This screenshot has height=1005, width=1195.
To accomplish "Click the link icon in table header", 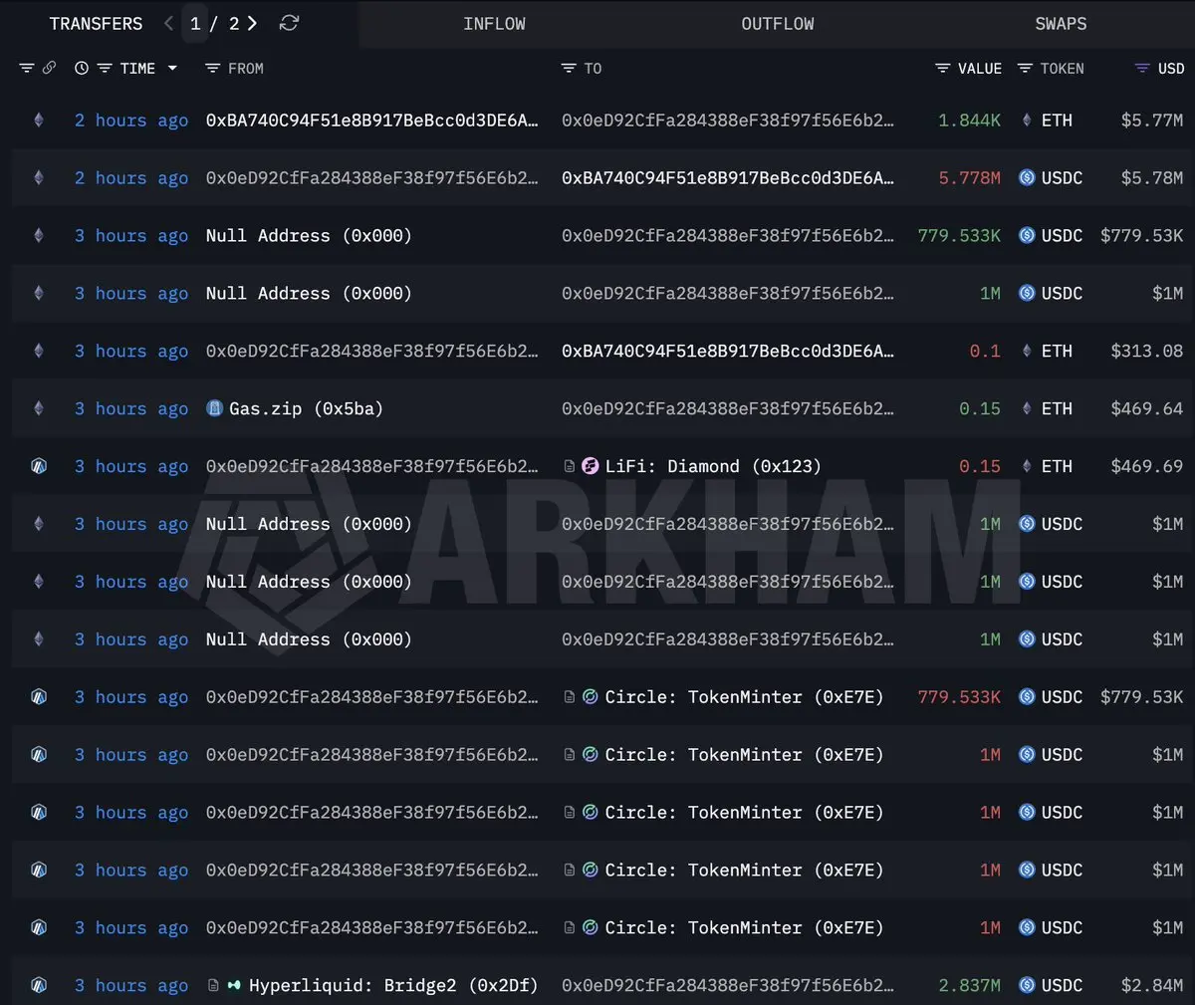I will [x=49, y=68].
